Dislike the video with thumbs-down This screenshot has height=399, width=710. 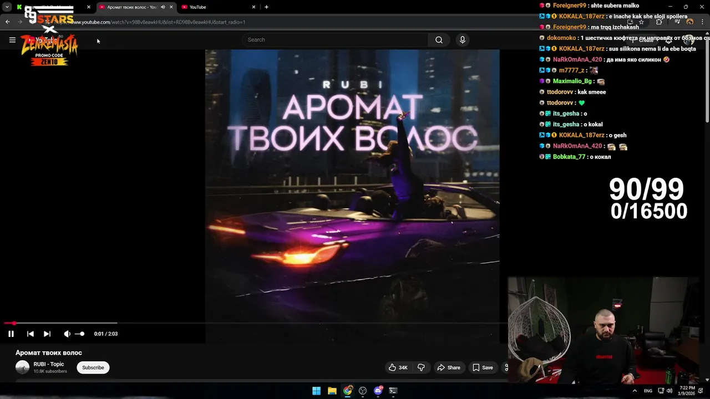(421, 367)
